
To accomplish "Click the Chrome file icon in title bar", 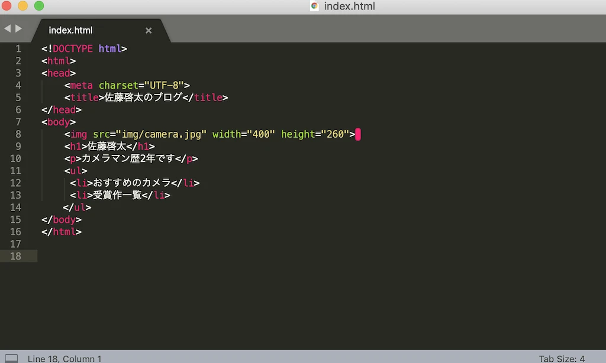I will coord(314,6).
